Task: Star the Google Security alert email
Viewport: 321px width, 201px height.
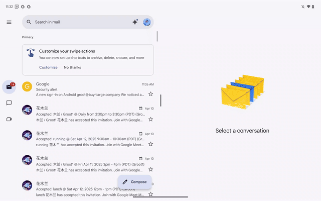Action: (x=150, y=94)
